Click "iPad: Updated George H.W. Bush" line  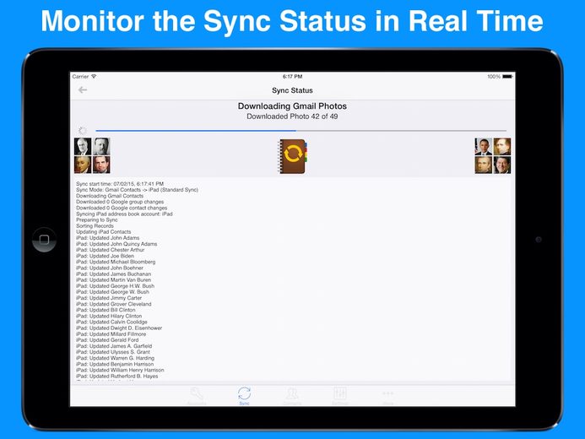pos(116,286)
